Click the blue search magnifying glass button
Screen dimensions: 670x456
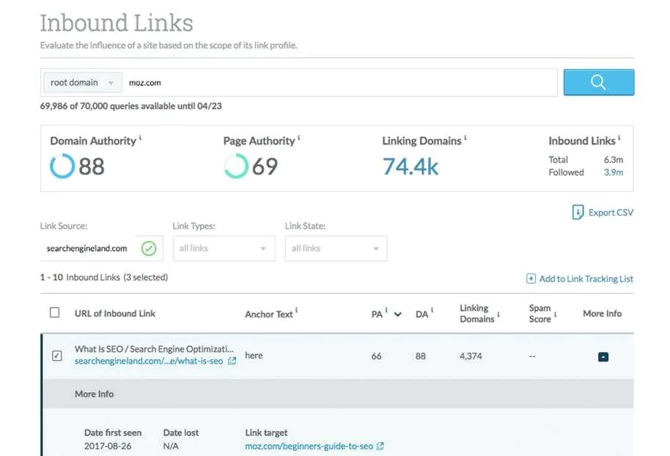(x=598, y=82)
